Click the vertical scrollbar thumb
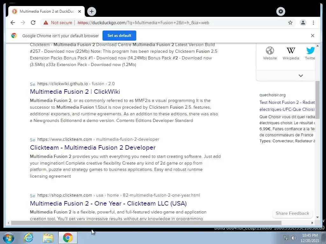Screen dimensions: 326x244 point(317,100)
